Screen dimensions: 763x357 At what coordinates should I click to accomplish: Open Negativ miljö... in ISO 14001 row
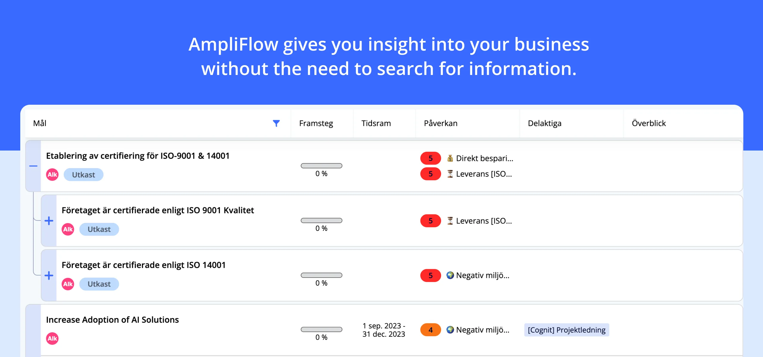(x=483, y=275)
